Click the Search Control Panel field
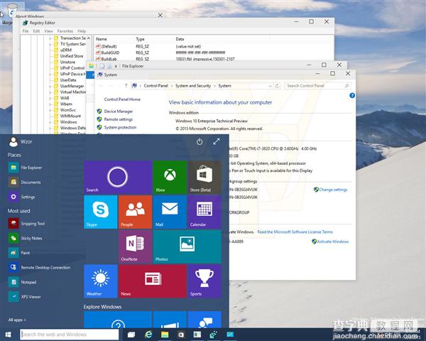Screen dimensions: 426x341 point(317,86)
